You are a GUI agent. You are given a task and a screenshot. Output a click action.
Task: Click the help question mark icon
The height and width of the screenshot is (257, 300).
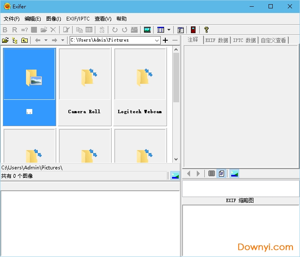click(206, 30)
